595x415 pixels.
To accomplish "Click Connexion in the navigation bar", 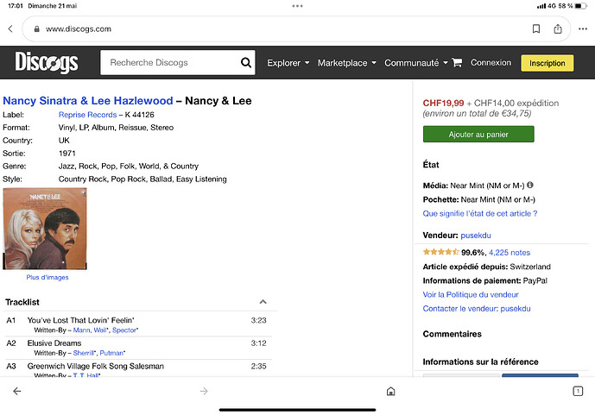I will [x=491, y=62].
